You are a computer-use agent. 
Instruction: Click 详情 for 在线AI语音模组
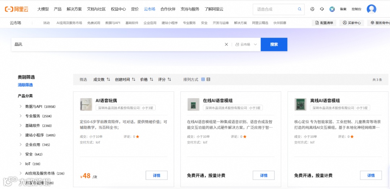coord(264,175)
